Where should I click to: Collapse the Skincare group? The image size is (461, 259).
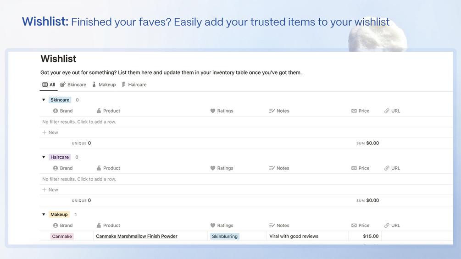[44, 100]
